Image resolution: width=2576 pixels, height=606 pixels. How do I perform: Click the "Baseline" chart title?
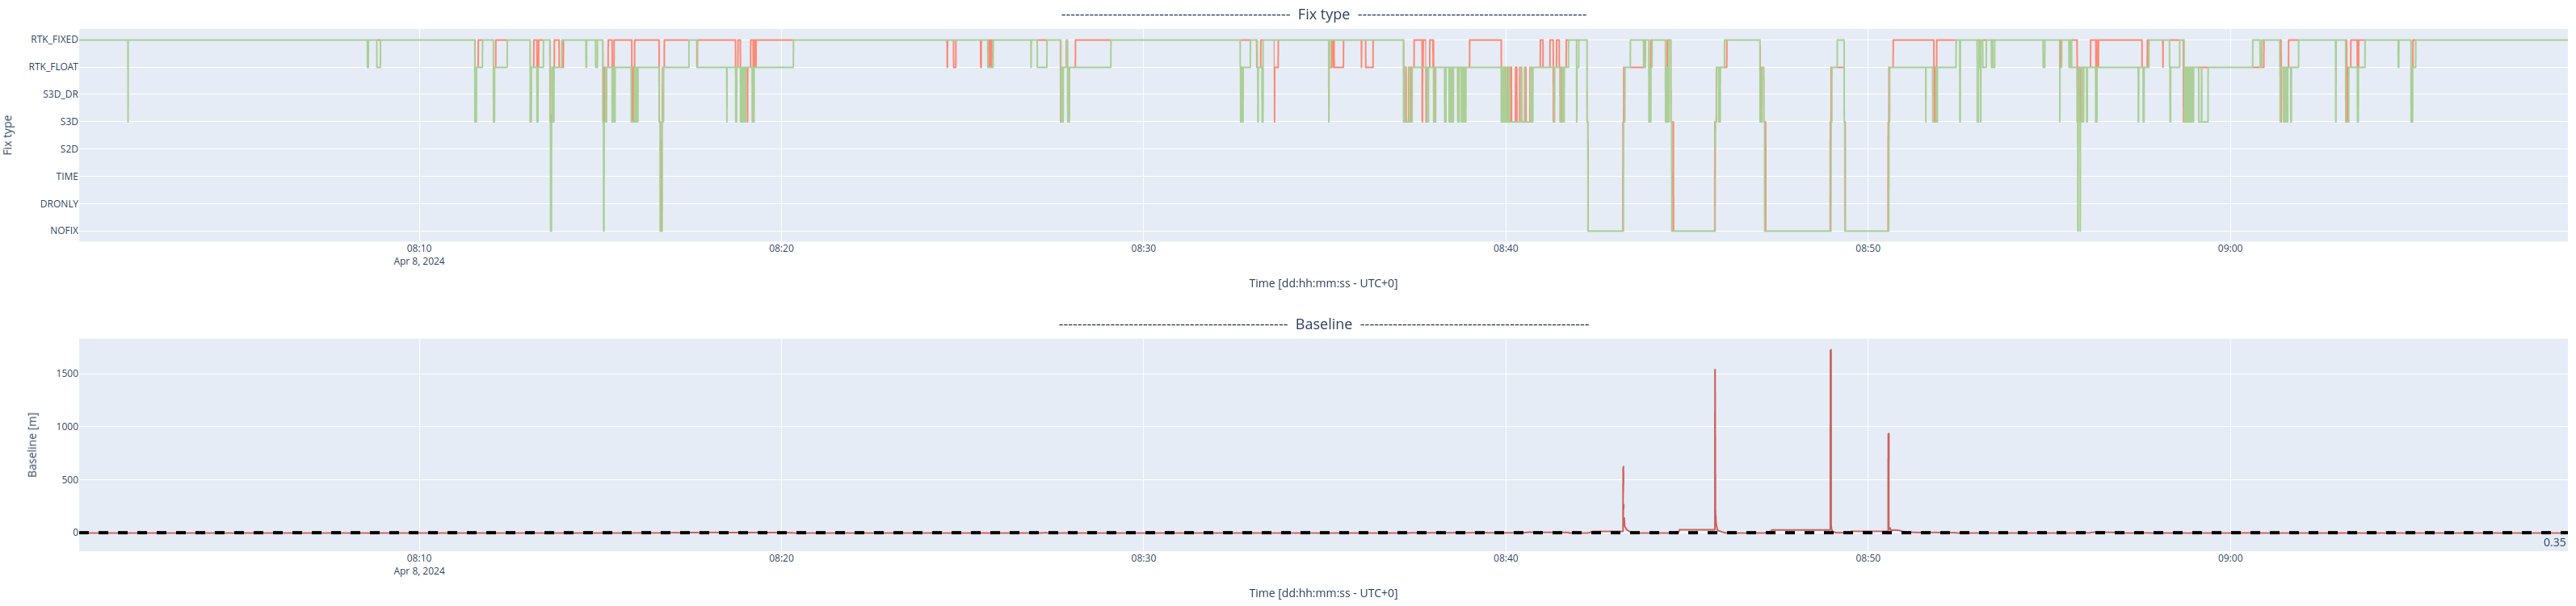coord(1322,324)
